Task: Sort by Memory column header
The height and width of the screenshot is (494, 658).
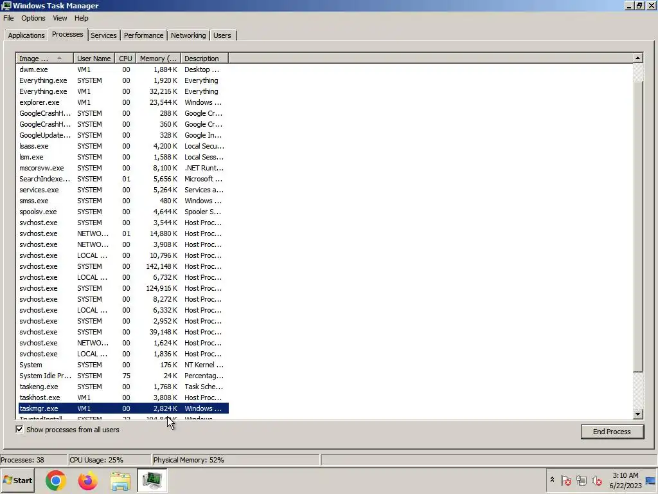Action: click(158, 59)
